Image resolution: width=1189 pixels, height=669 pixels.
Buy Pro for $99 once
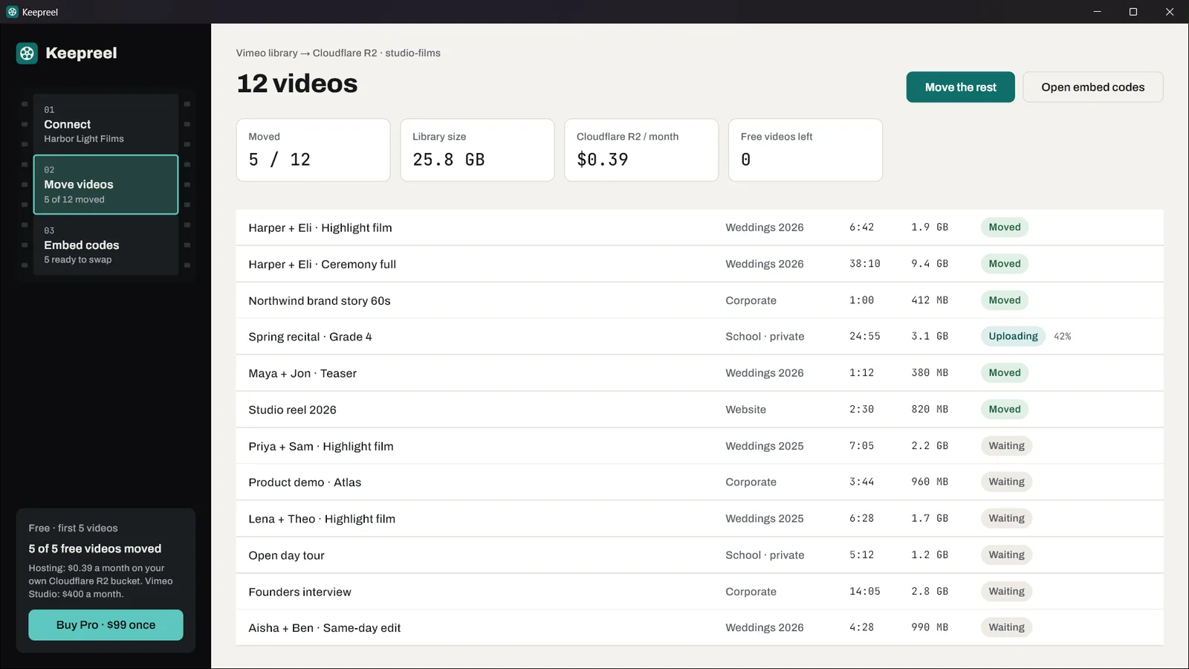click(106, 625)
